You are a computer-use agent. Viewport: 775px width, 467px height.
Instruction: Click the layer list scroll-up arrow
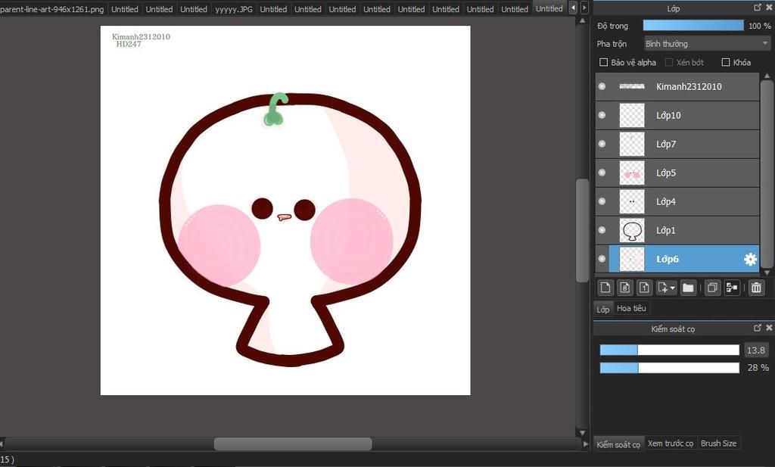coord(767,76)
